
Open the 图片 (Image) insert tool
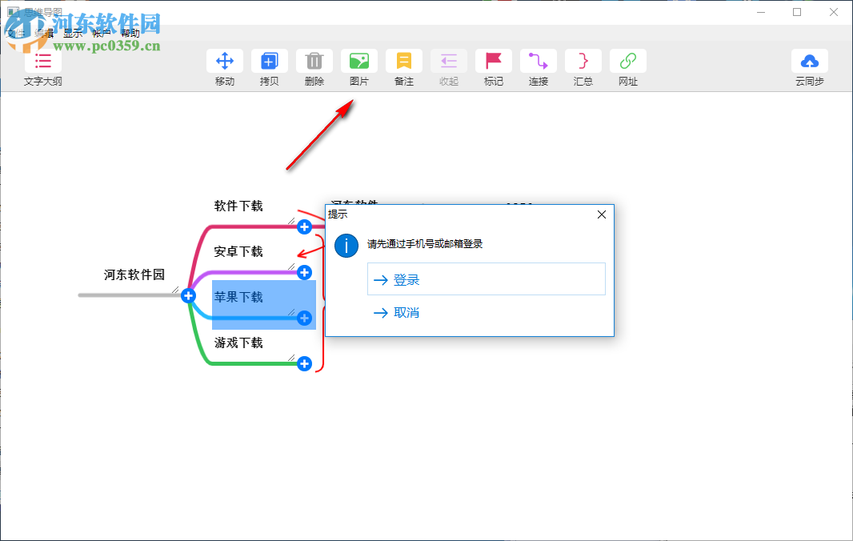359,60
